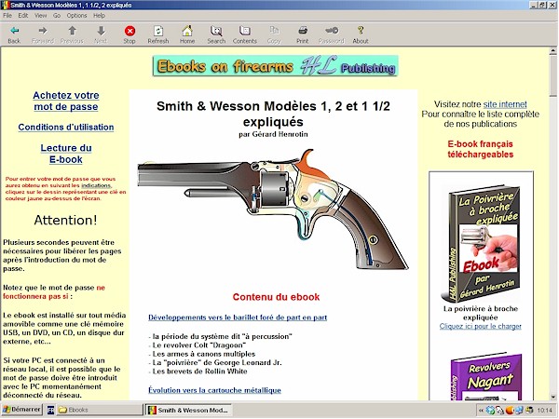Click the scrollbar down arrow
559x419 pixels.
pyautogui.click(x=552, y=397)
